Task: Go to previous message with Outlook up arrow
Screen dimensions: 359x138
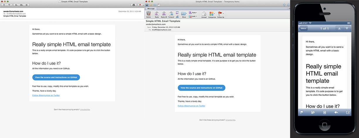Action: click(284, 5)
